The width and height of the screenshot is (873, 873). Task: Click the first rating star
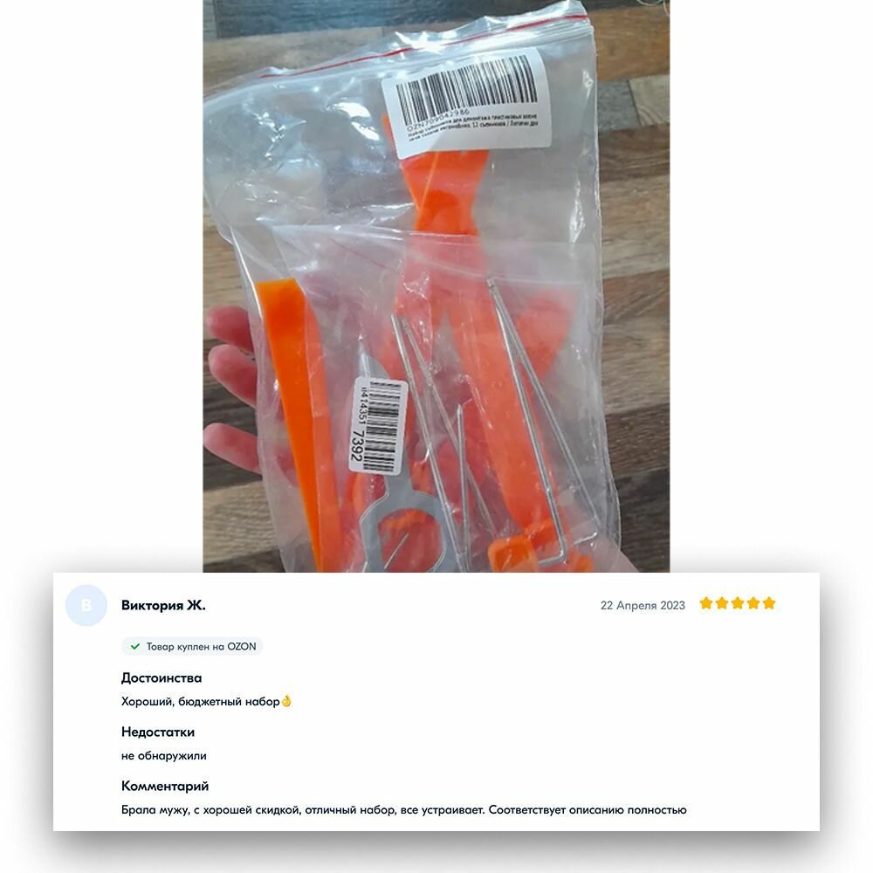706,603
